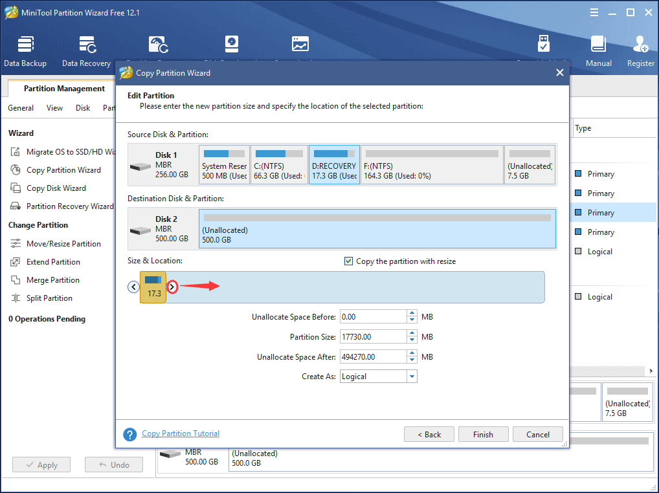The height and width of the screenshot is (493, 659).
Task: Open the View menu
Action: coord(54,108)
